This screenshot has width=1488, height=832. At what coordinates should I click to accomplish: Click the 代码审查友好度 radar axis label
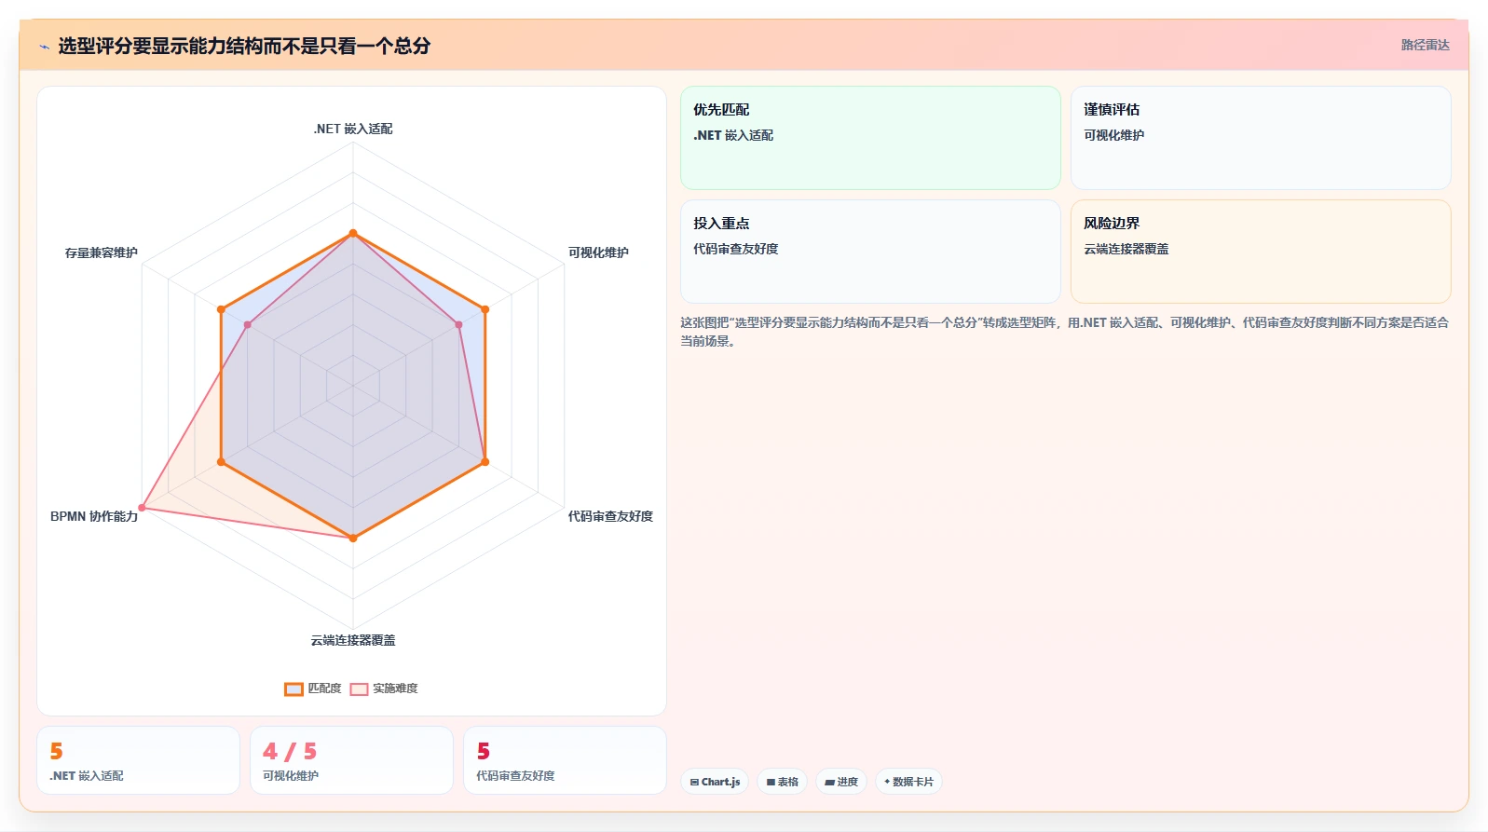[x=610, y=516]
